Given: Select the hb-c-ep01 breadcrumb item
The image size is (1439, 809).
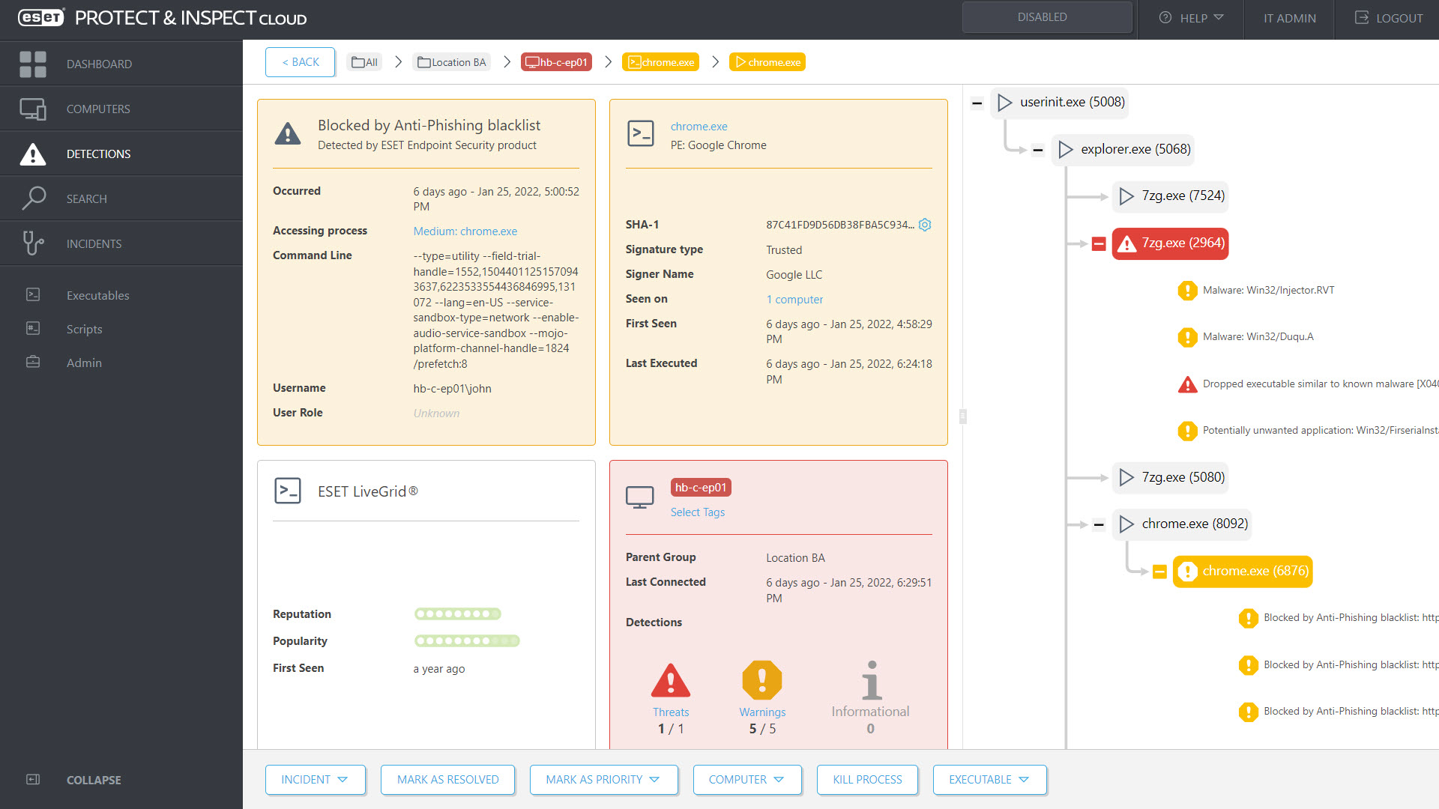Looking at the screenshot, I should point(555,61).
